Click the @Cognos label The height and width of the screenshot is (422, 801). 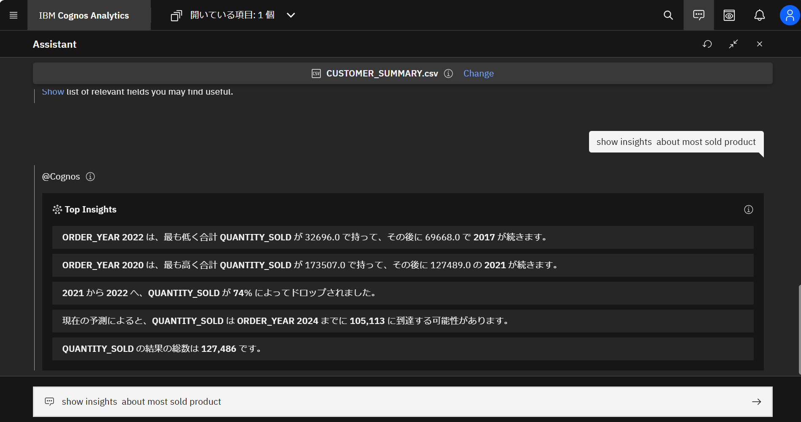(x=61, y=177)
